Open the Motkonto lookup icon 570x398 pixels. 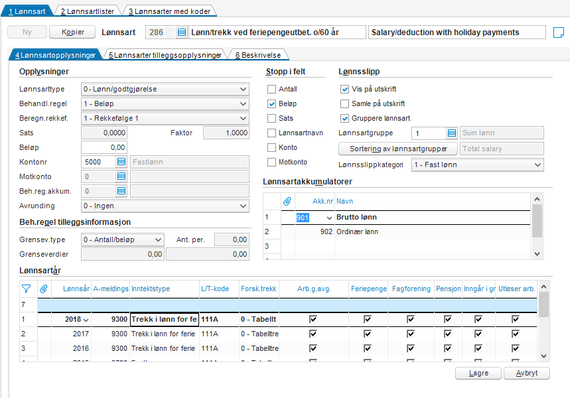click(x=121, y=176)
